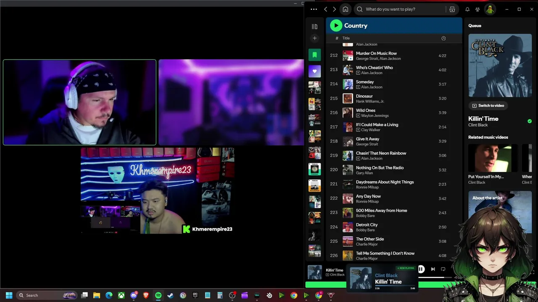Viewport: 538px width, 302px height.
Task: Open Microsoft Edge from the taskbar
Action: click(109, 295)
